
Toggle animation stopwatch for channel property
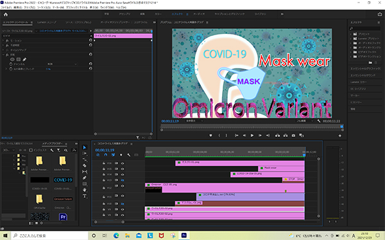[x=11, y=64]
